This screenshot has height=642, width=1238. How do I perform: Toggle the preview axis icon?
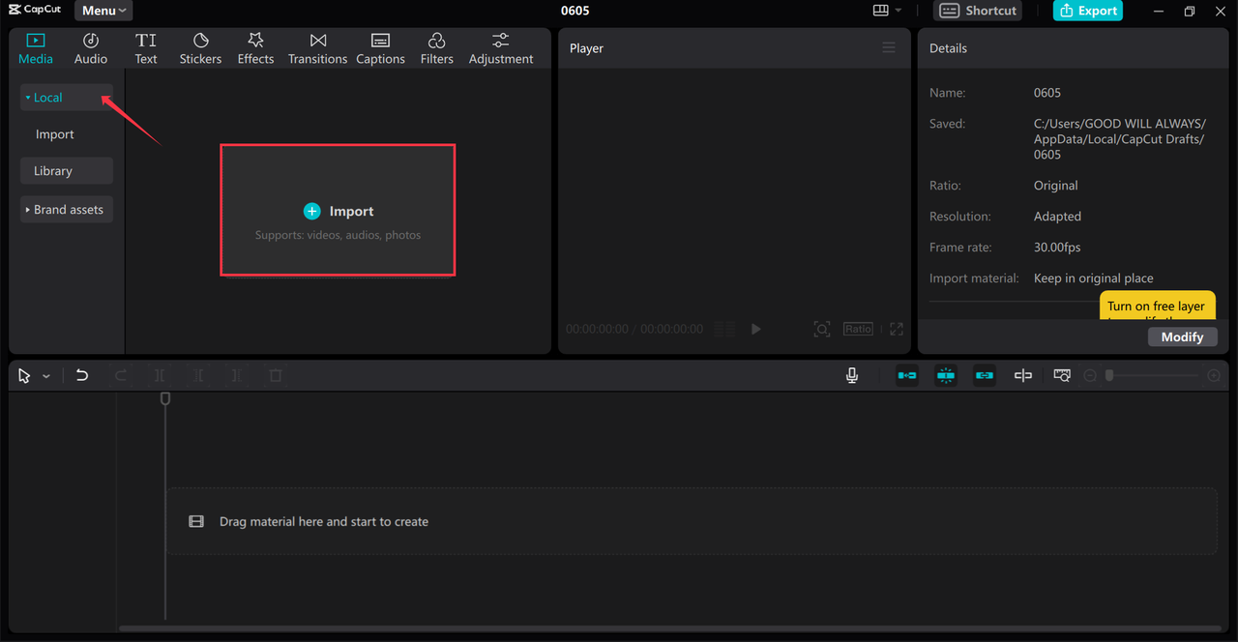(x=1023, y=375)
